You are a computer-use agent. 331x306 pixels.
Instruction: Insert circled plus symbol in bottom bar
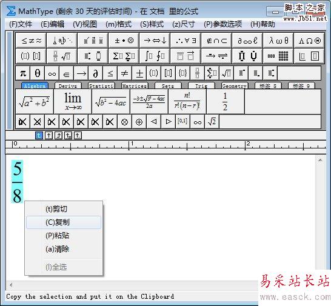pyautogui.click(x=139, y=122)
